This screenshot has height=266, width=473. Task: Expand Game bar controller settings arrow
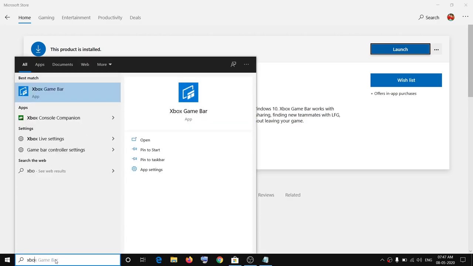click(x=113, y=150)
